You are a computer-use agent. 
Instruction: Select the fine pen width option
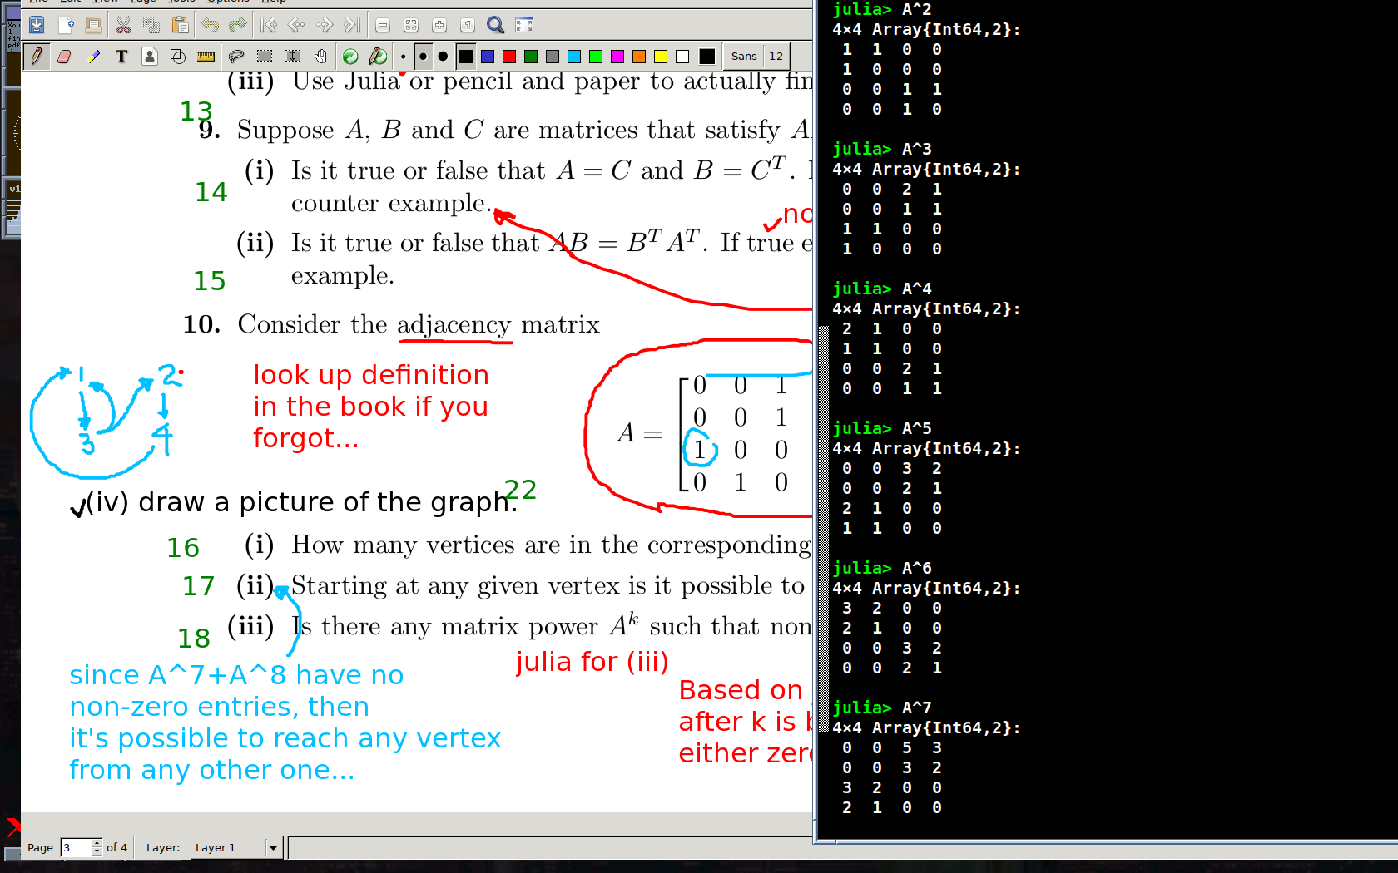[404, 57]
